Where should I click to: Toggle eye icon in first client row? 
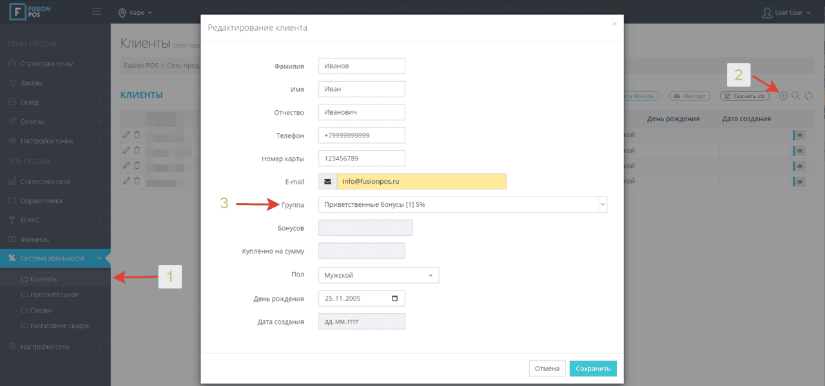coord(800,135)
